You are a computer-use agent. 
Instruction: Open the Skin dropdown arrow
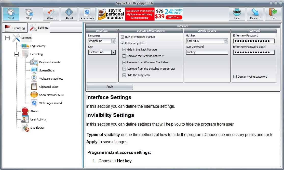113,52
